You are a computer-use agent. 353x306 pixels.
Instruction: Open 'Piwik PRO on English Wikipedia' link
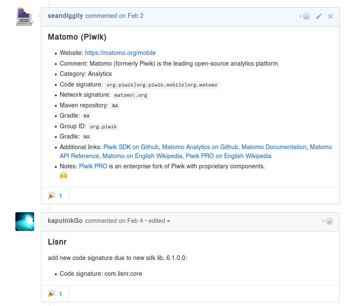(228, 156)
